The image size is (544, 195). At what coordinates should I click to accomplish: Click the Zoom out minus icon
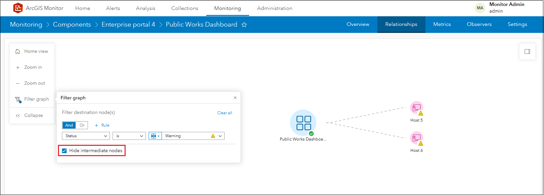coord(18,83)
